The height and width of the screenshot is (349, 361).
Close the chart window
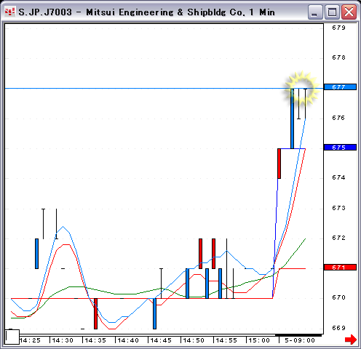pos(349,12)
